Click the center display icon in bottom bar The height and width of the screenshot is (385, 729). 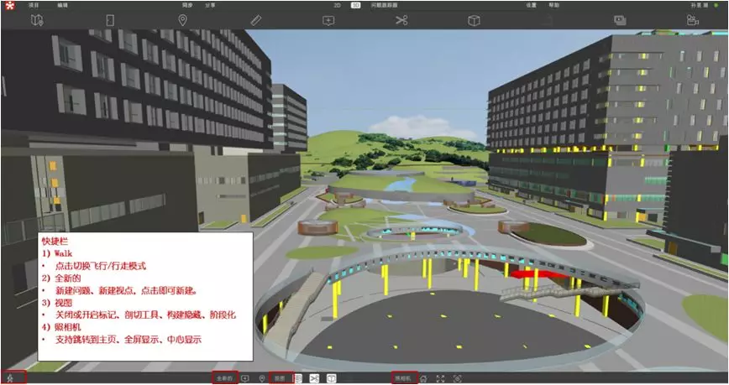click(457, 378)
